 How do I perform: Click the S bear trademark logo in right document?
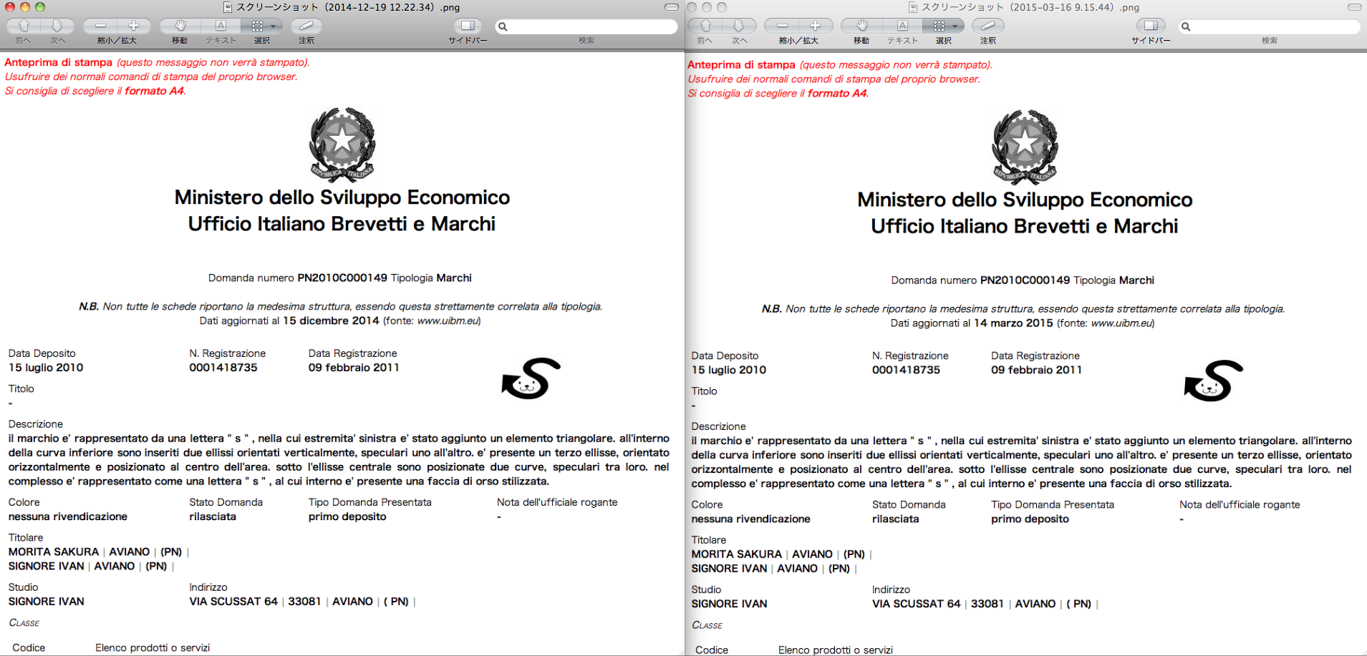pyautogui.click(x=1214, y=381)
